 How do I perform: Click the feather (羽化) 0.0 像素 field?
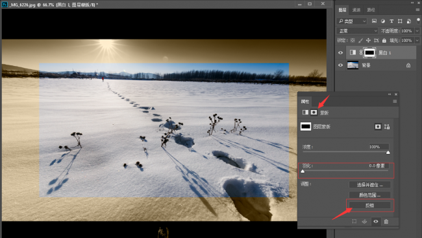click(379, 166)
